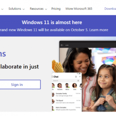This screenshot has height=116, width=116.
Task: Open the Pricing menu item
Action: [56, 9]
